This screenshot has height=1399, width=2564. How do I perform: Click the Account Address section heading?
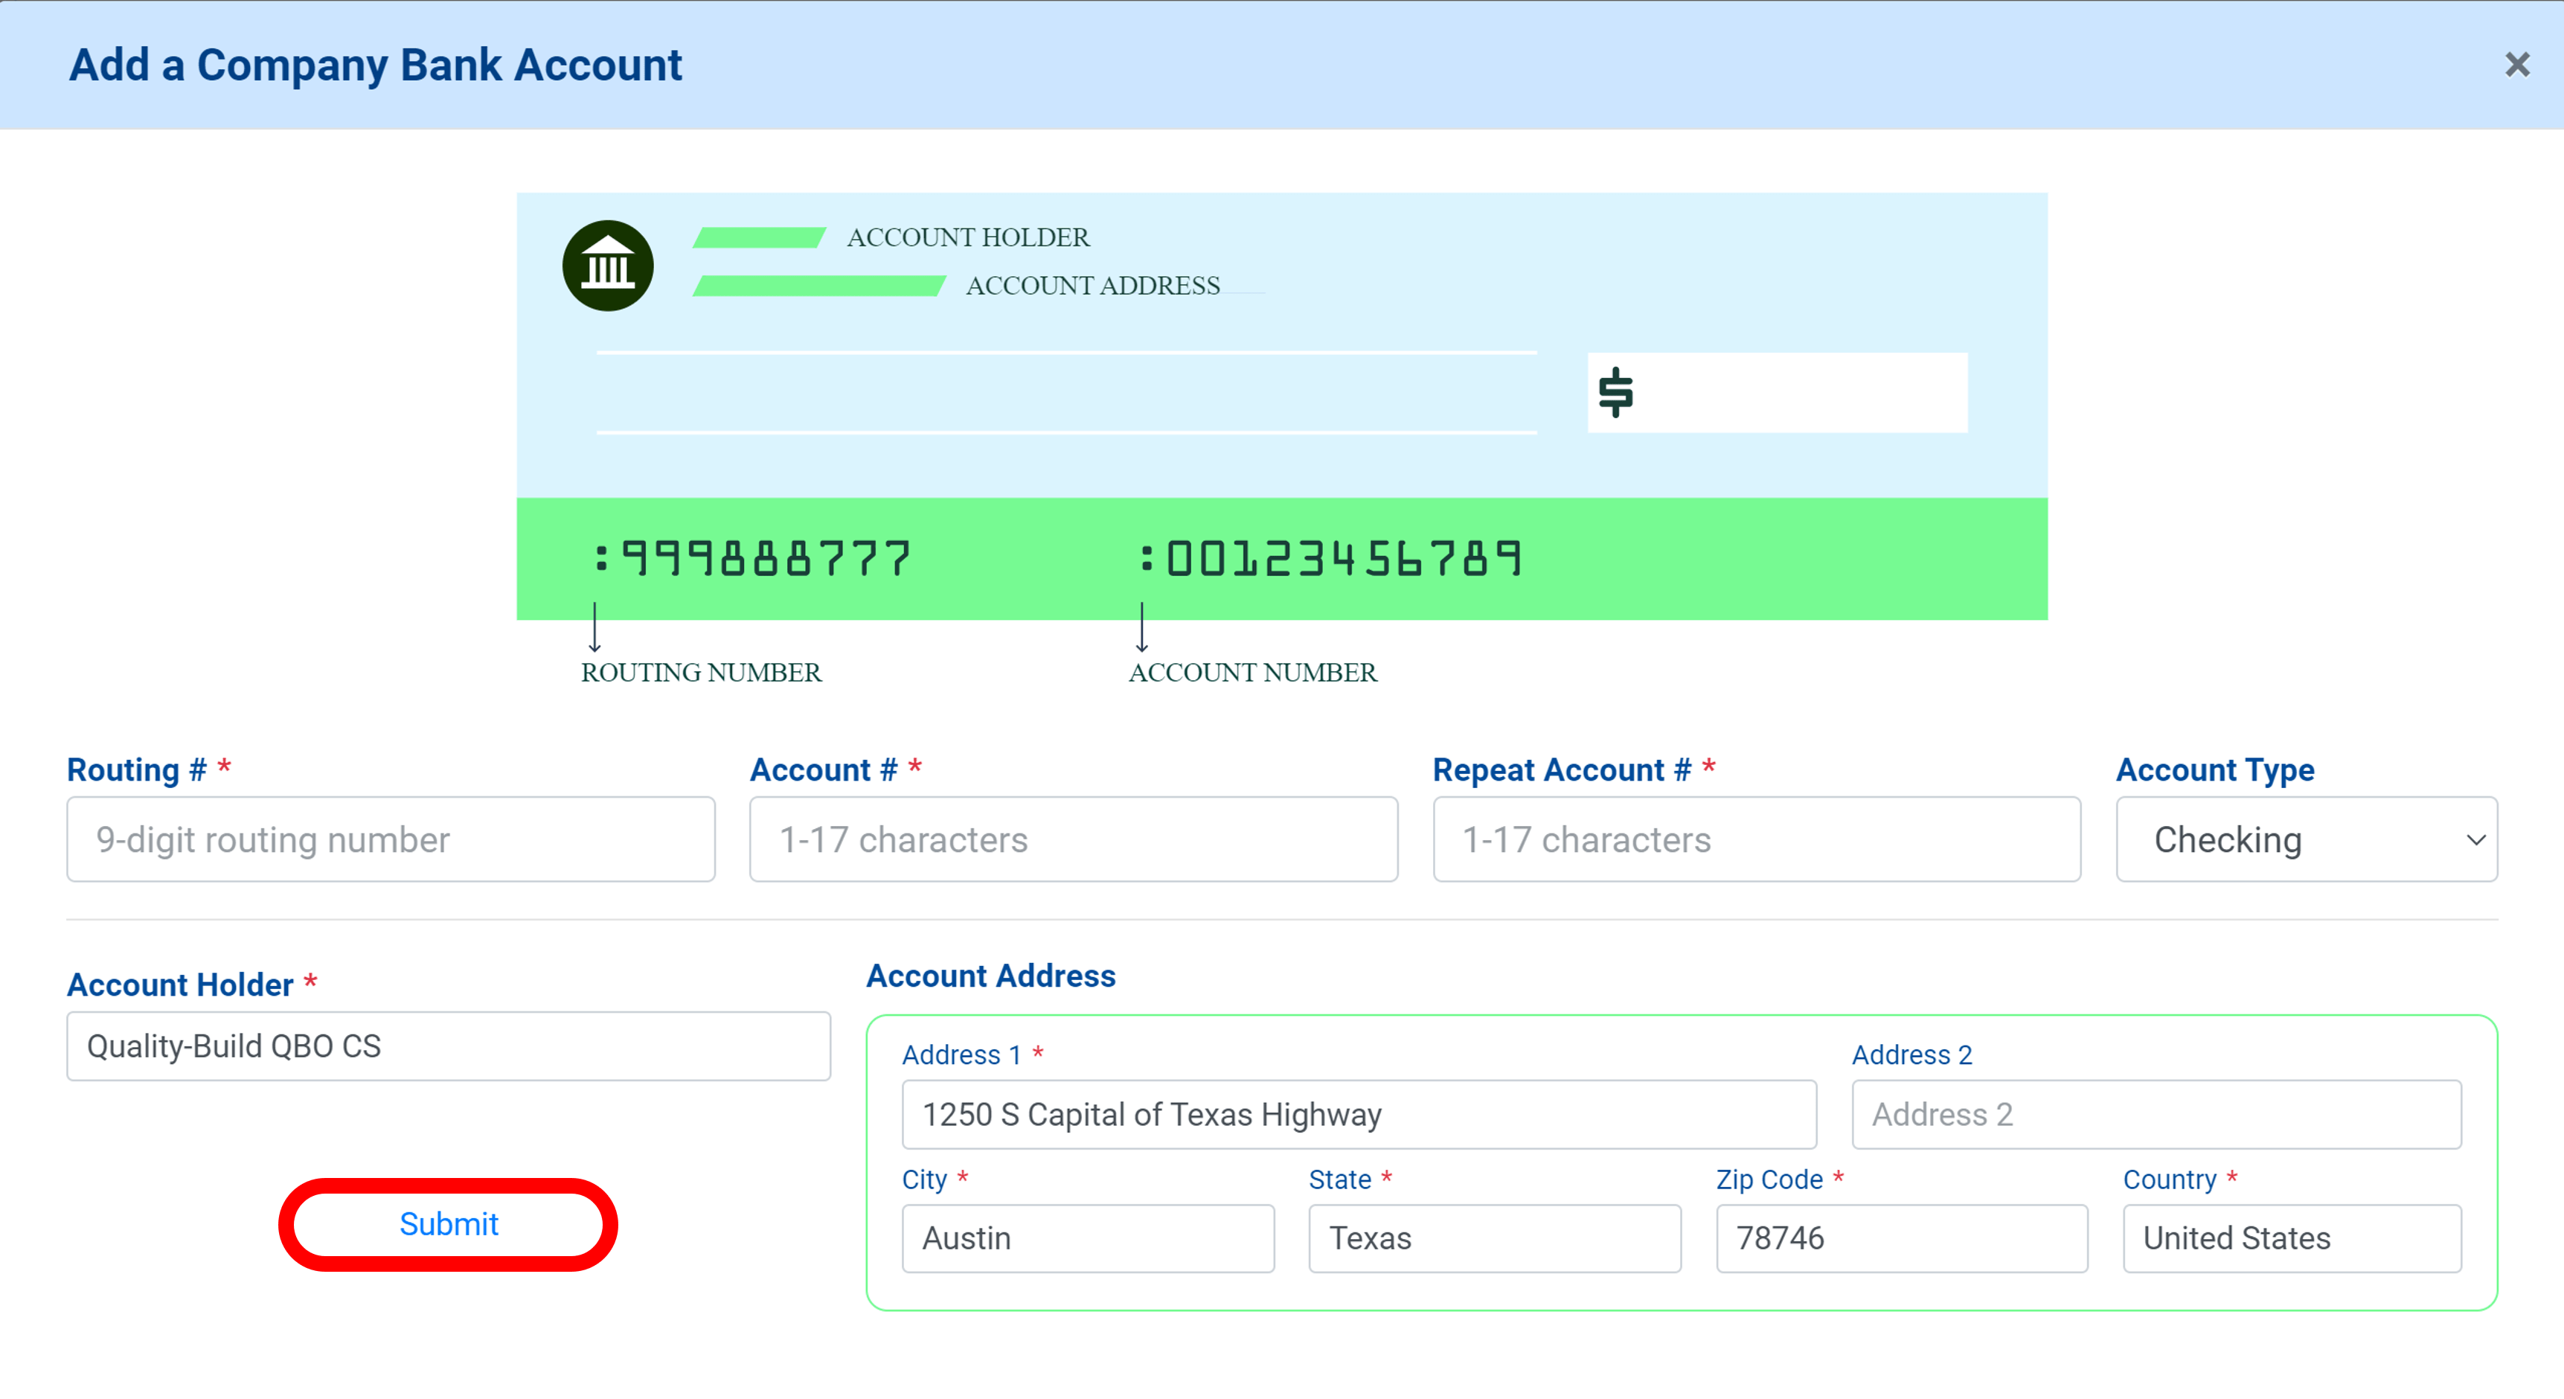pyautogui.click(x=990, y=976)
